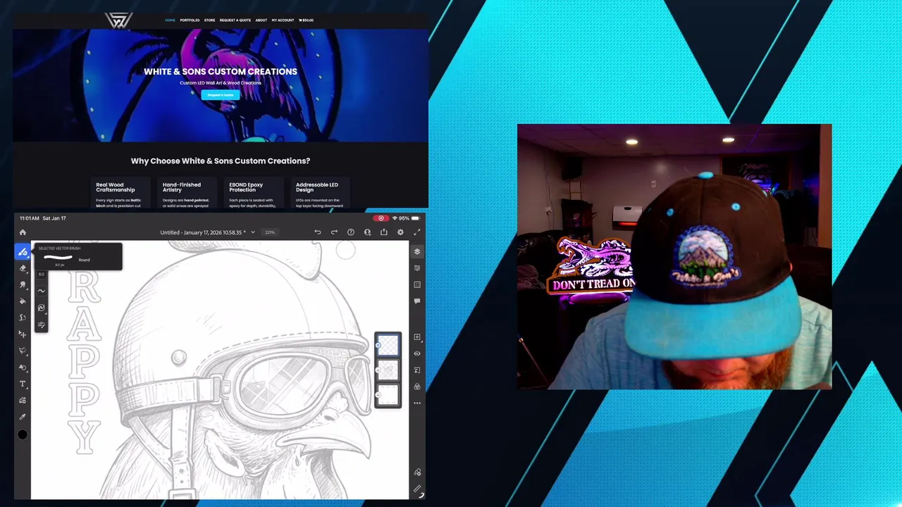
Task: Toggle the precision grid panel
Action: [417, 284]
